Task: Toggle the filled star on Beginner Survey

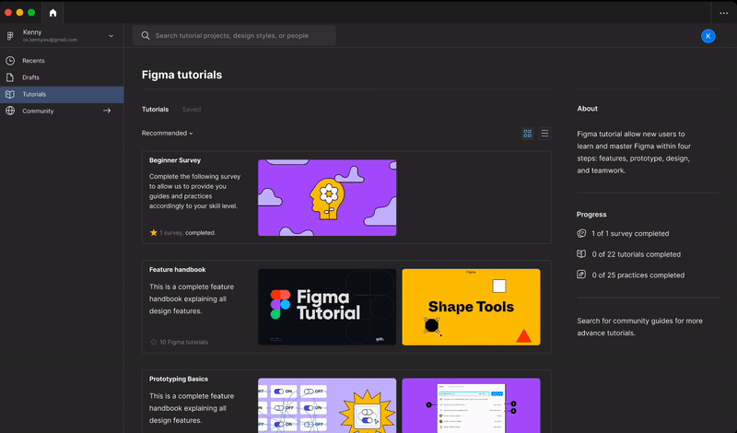Action: 153,233
